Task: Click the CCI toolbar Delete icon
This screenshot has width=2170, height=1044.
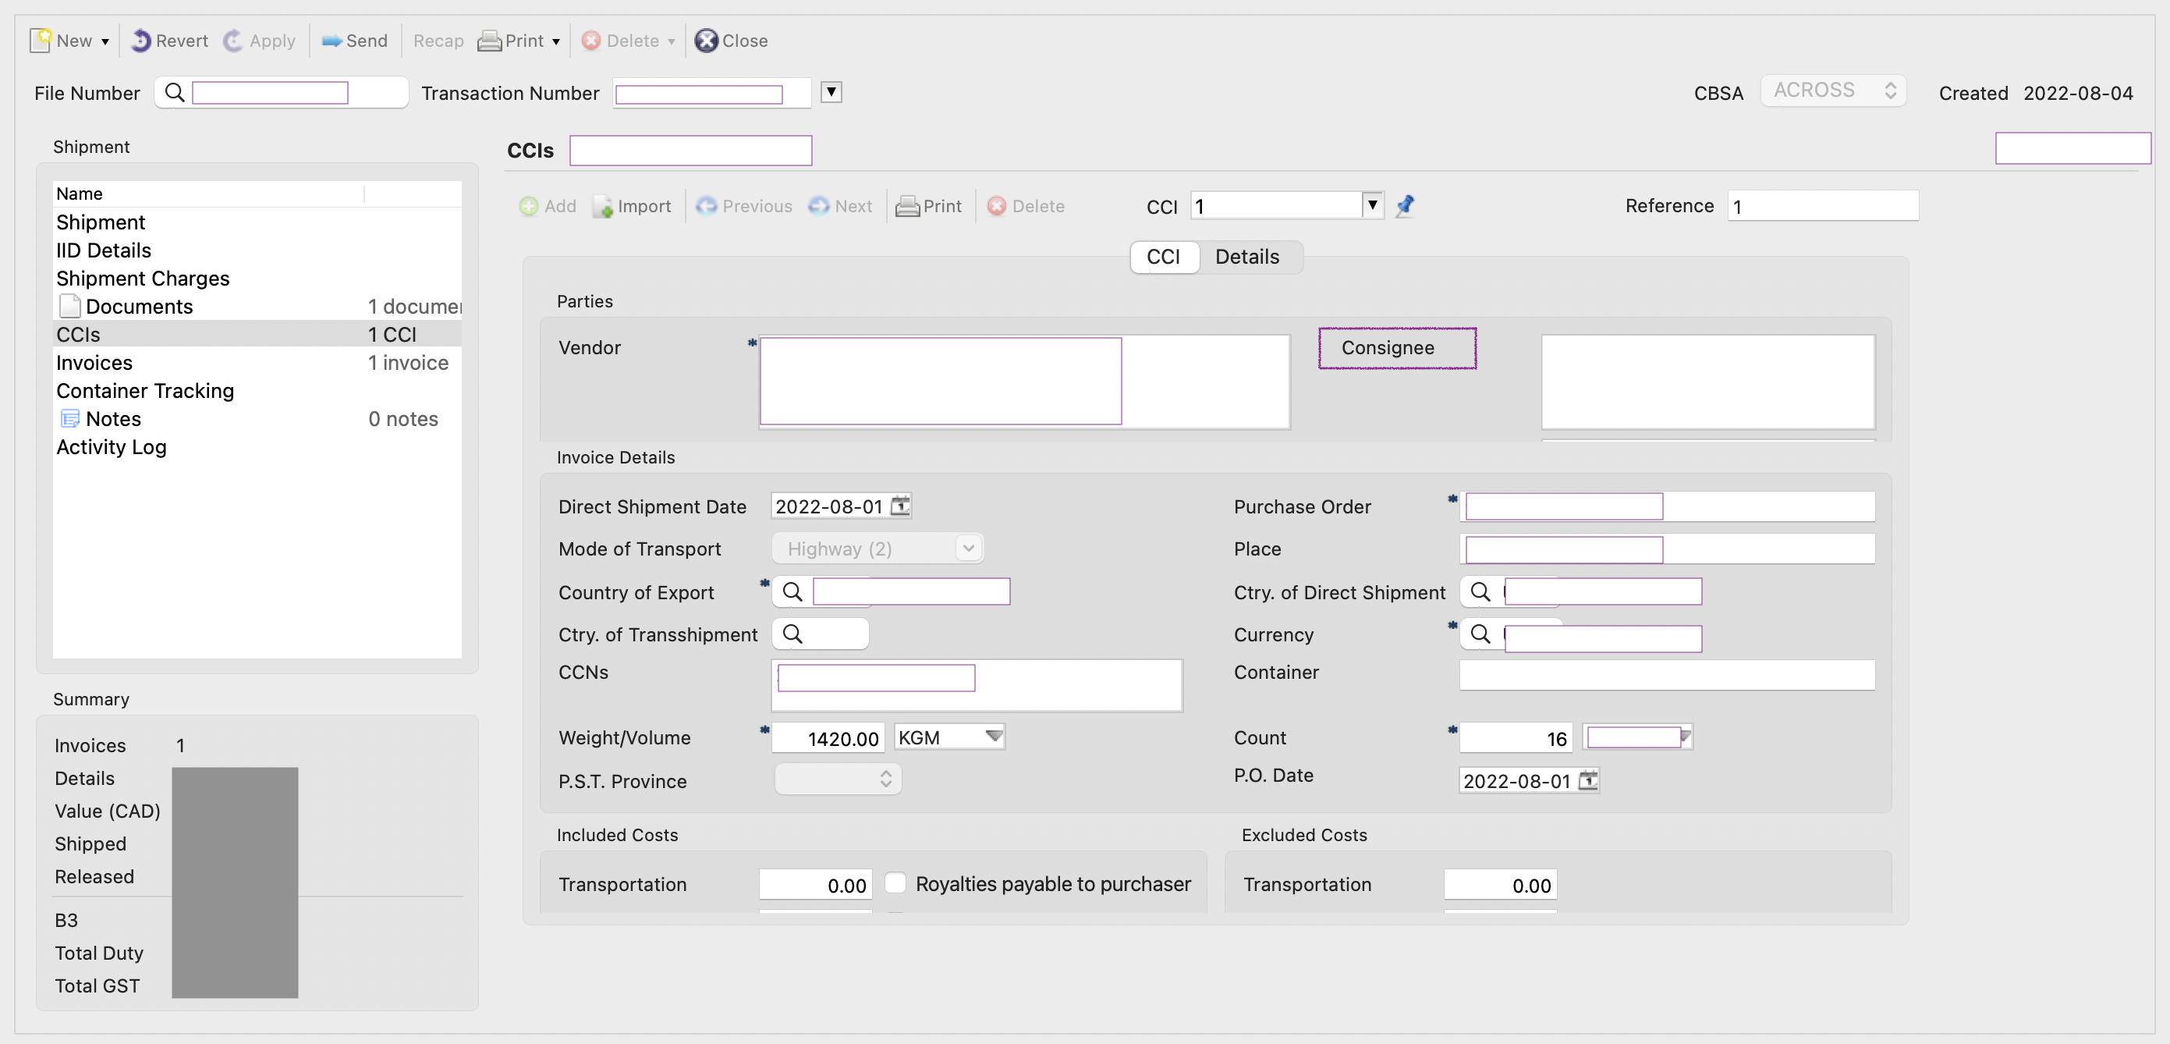Action: pos(997,205)
